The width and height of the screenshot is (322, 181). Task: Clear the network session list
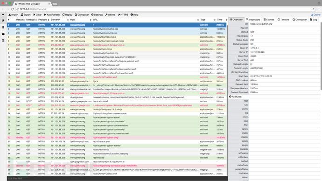pos(37,15)
